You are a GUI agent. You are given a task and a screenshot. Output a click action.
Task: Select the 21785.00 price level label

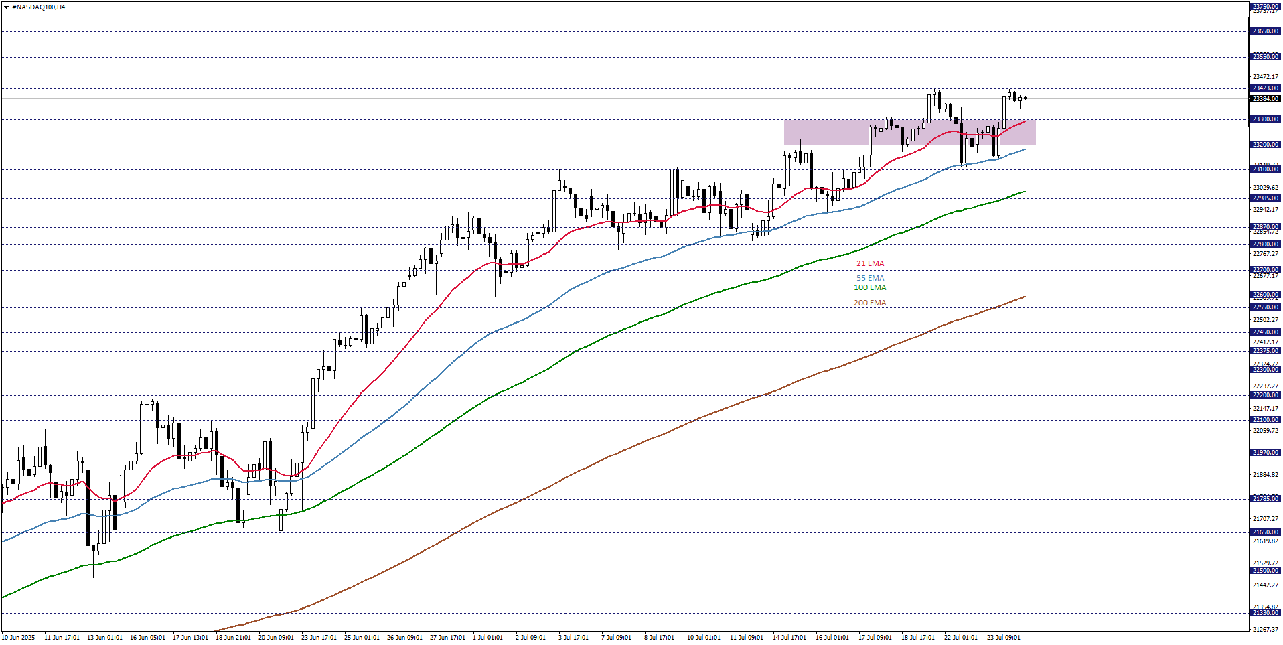[1265, 499]
